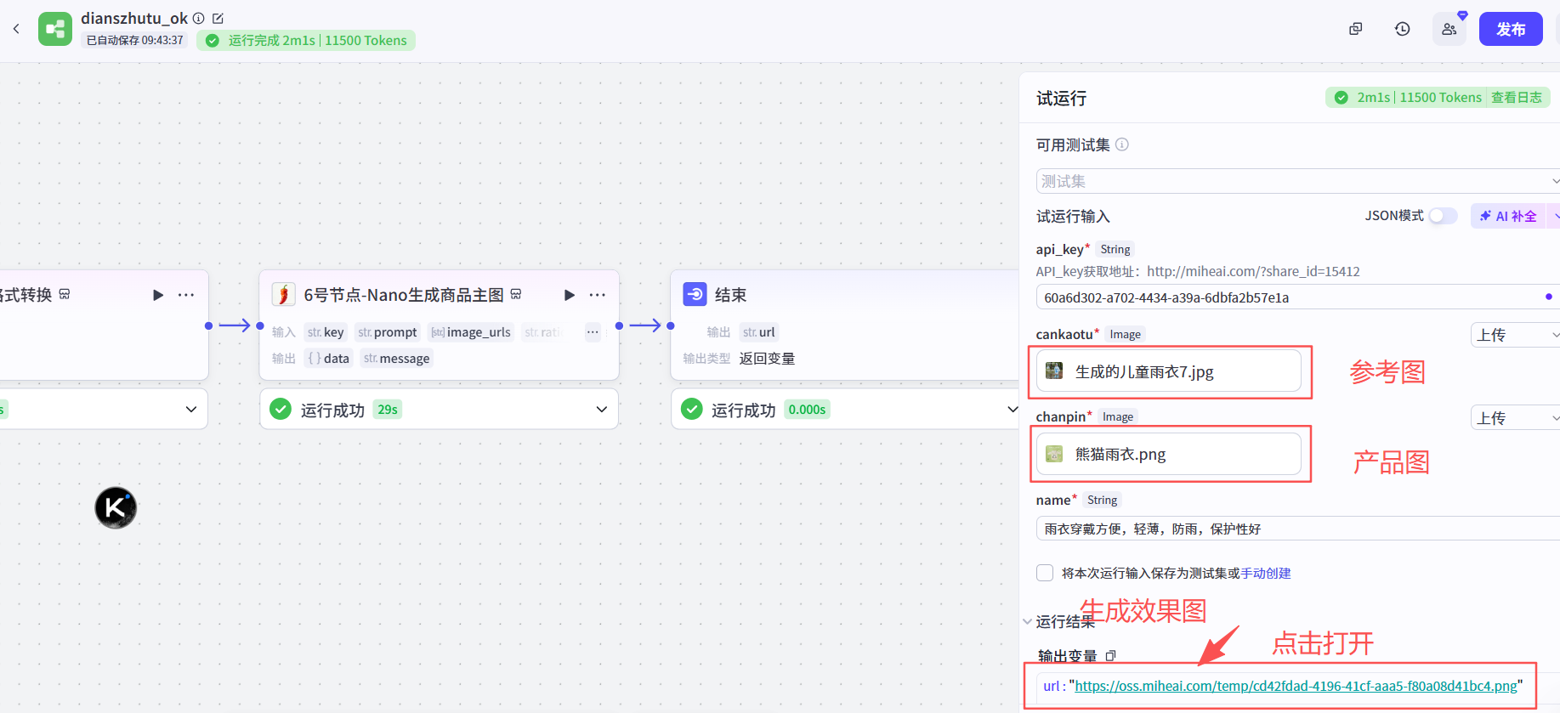Click the 发布 publish button
The width and height of the screenshot is (1560, 713).
click(x=1511, y=29)
